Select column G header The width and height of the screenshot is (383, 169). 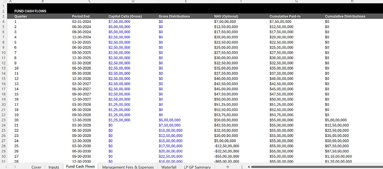[296, 1]
